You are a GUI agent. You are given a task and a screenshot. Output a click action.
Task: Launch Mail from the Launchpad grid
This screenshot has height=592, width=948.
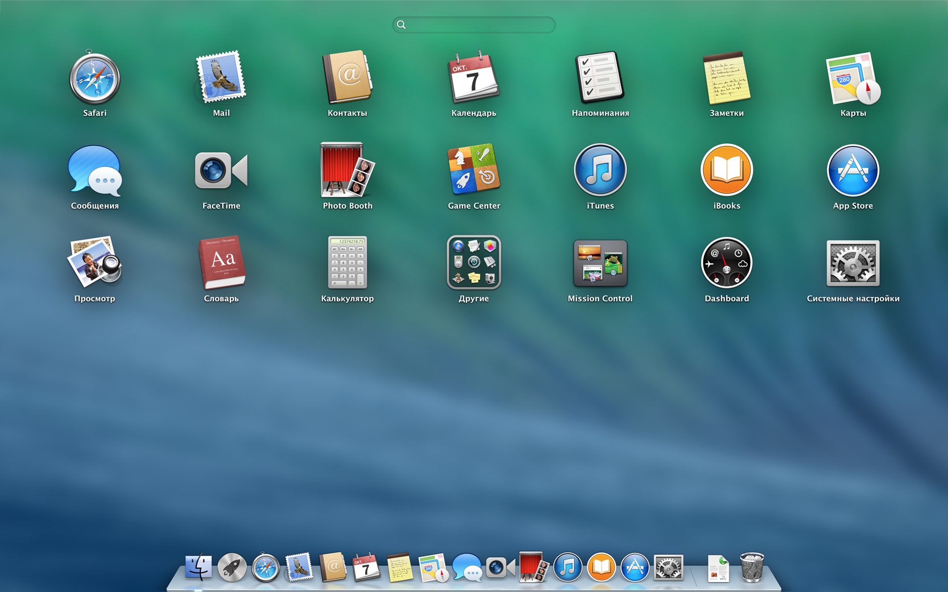click(221, 77)
